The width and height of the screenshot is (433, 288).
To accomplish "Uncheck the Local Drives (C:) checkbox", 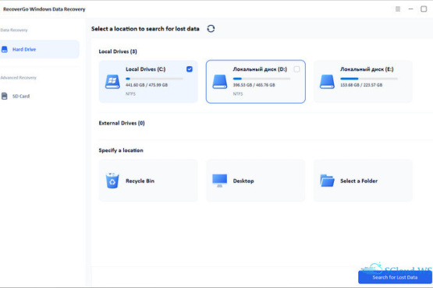I will 190,69.
